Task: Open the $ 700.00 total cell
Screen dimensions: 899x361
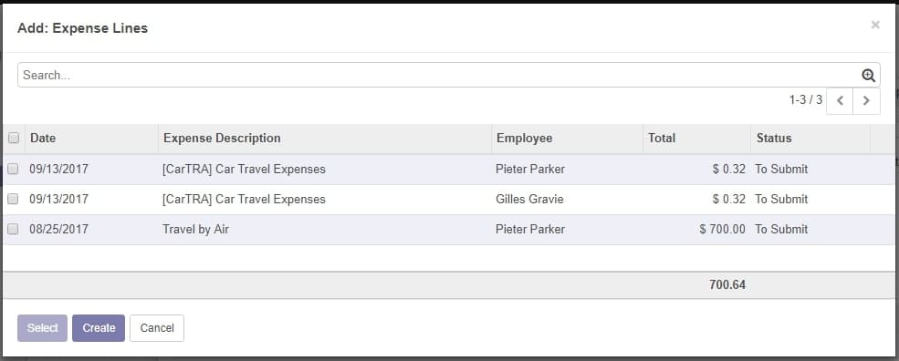Action: tap(723, 229)
